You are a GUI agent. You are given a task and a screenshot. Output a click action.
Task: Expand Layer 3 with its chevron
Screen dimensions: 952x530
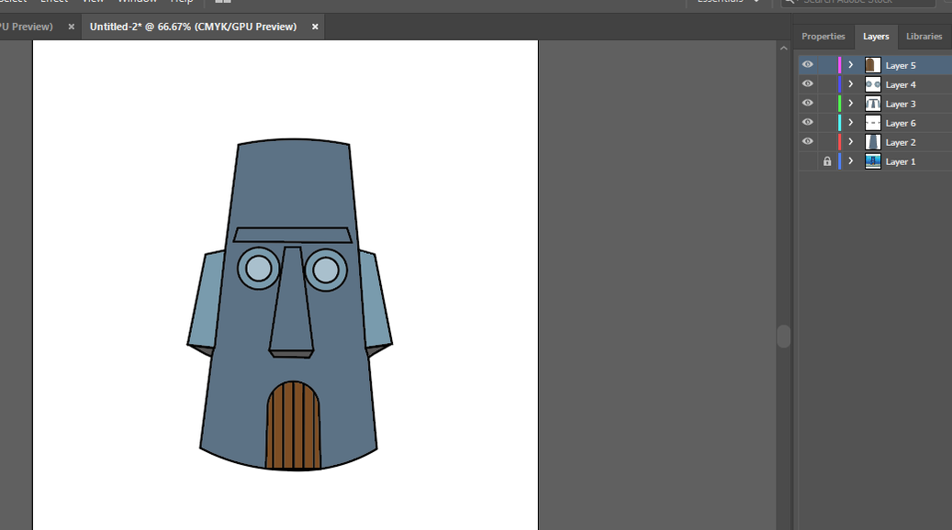851,104
